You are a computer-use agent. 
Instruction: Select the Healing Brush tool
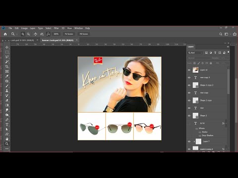tap(7, 81)
